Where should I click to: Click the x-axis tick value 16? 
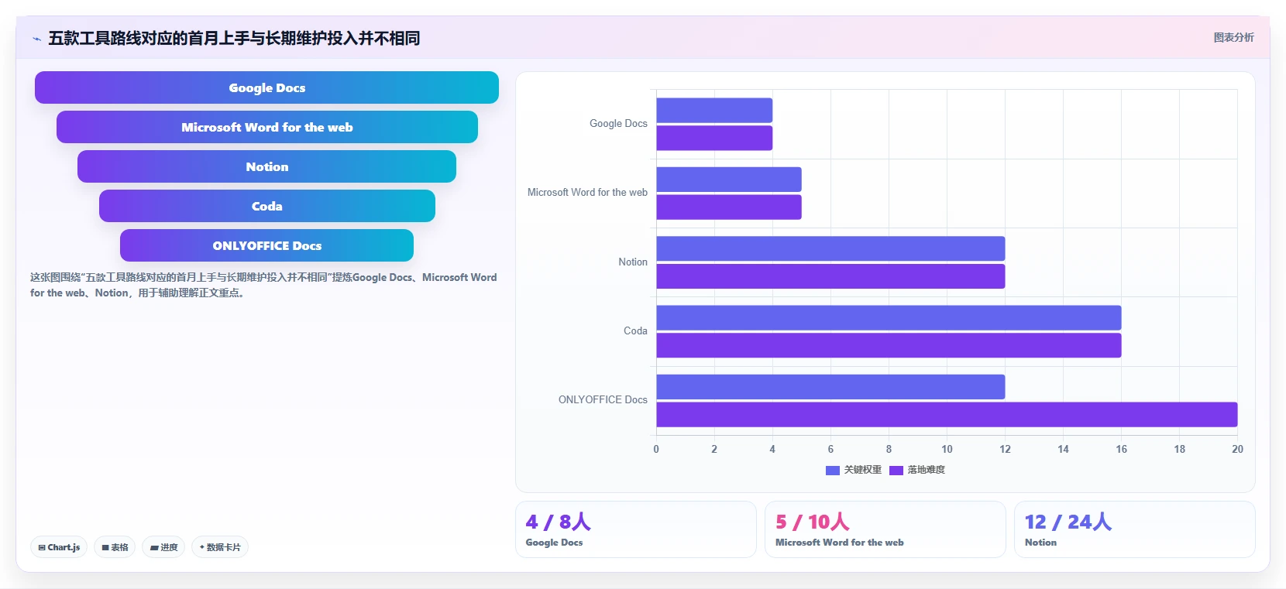(x=1121, y=449)
